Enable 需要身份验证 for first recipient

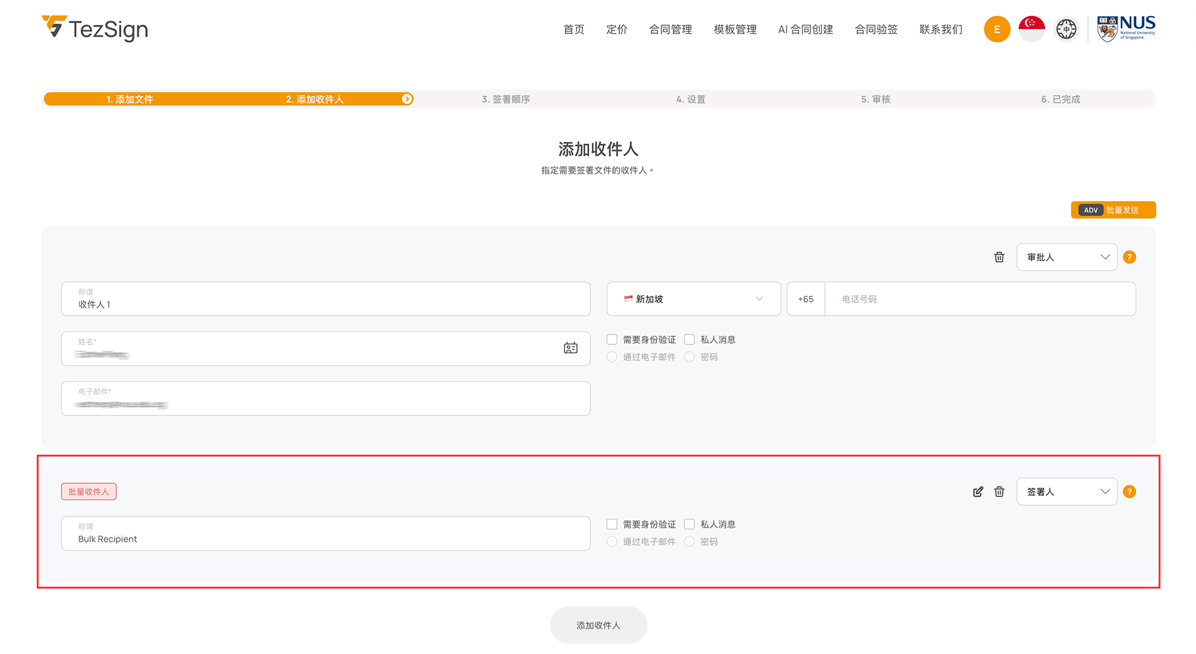coord(612,339)
